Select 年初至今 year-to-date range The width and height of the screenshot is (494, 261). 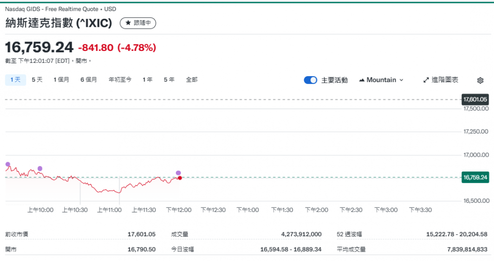pos(120,80)
